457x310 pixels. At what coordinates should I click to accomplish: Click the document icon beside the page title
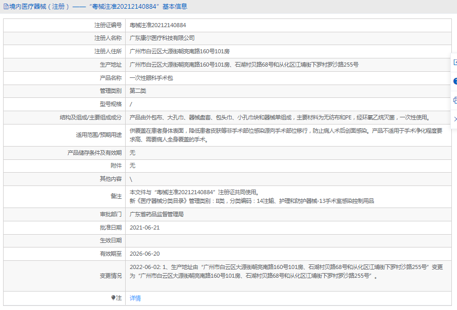tap(6, 7)
